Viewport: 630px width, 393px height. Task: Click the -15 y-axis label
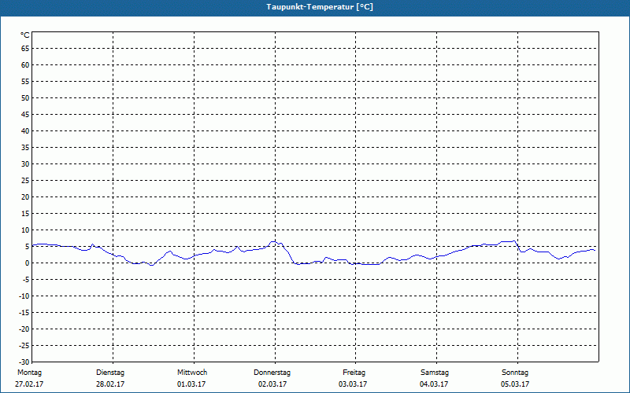[x=24, y=312]
